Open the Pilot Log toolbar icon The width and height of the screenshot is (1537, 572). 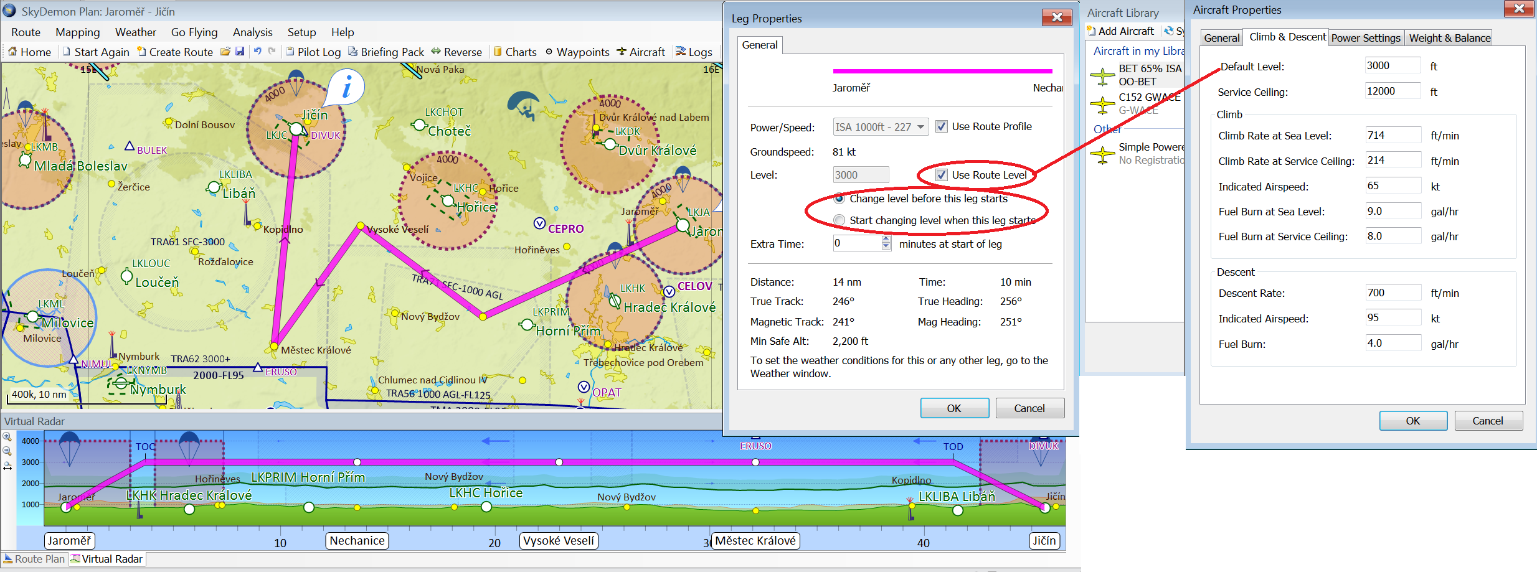point(290,52)
